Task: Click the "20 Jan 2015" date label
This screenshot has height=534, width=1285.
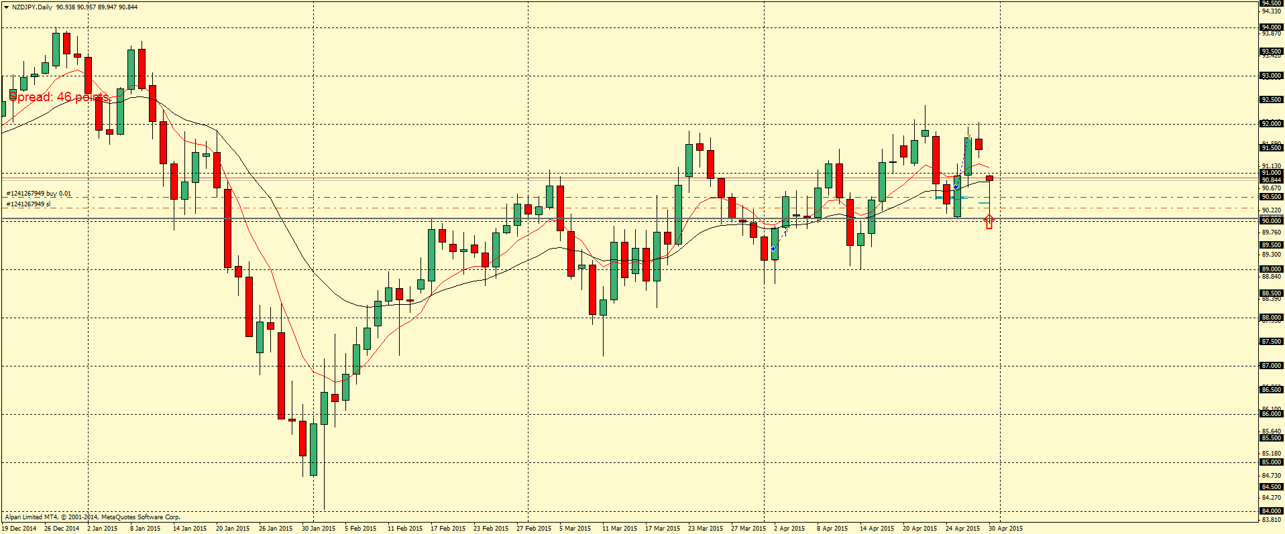Action: click(x=233, y=529)
